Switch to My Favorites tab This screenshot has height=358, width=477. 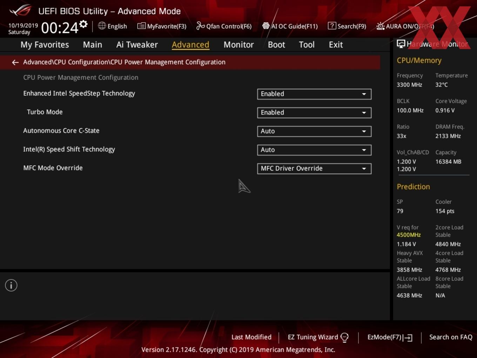pyautogui.click(x=45, y=45)
